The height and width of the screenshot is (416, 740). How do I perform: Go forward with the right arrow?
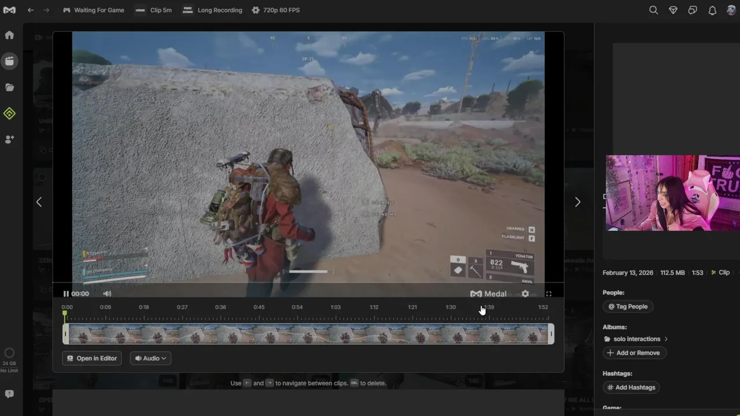[46, 10]
